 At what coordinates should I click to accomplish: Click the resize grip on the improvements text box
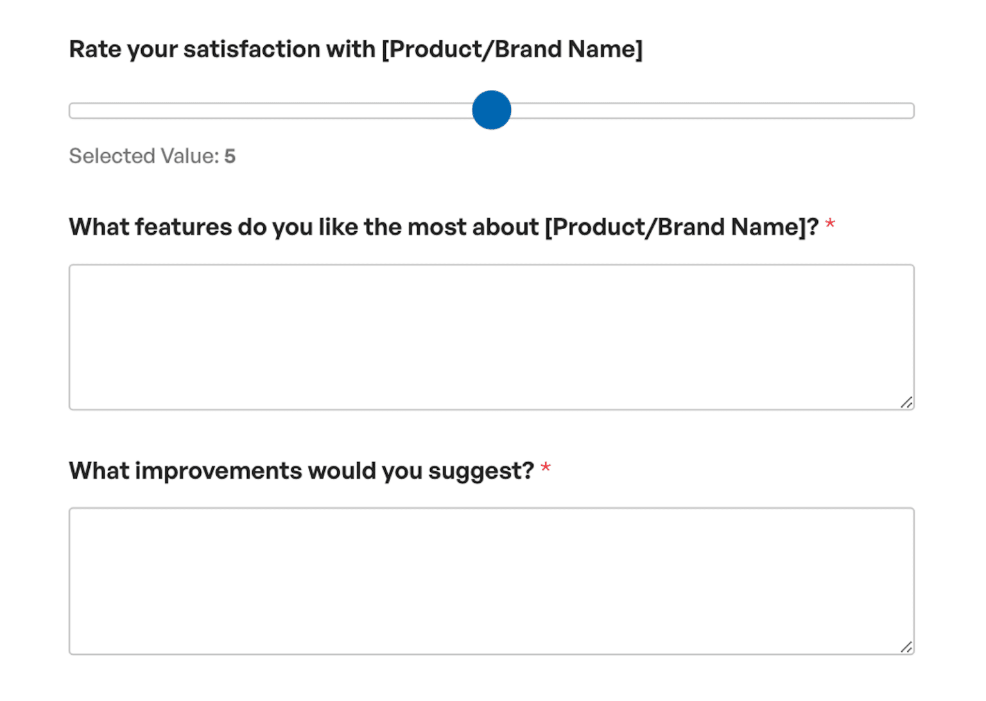point(906,647)
